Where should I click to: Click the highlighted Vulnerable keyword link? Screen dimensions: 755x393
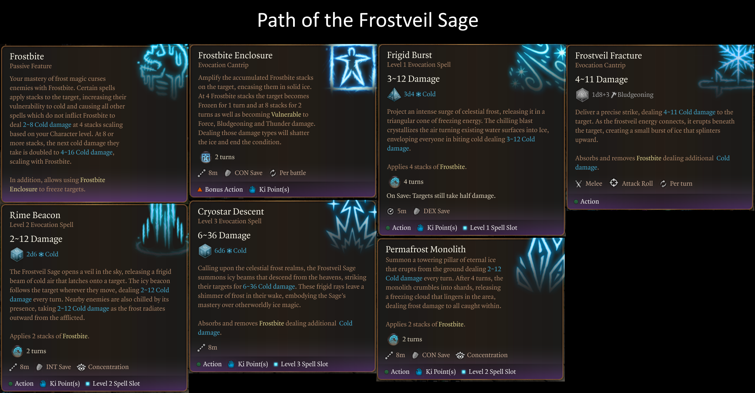[286, 114]
